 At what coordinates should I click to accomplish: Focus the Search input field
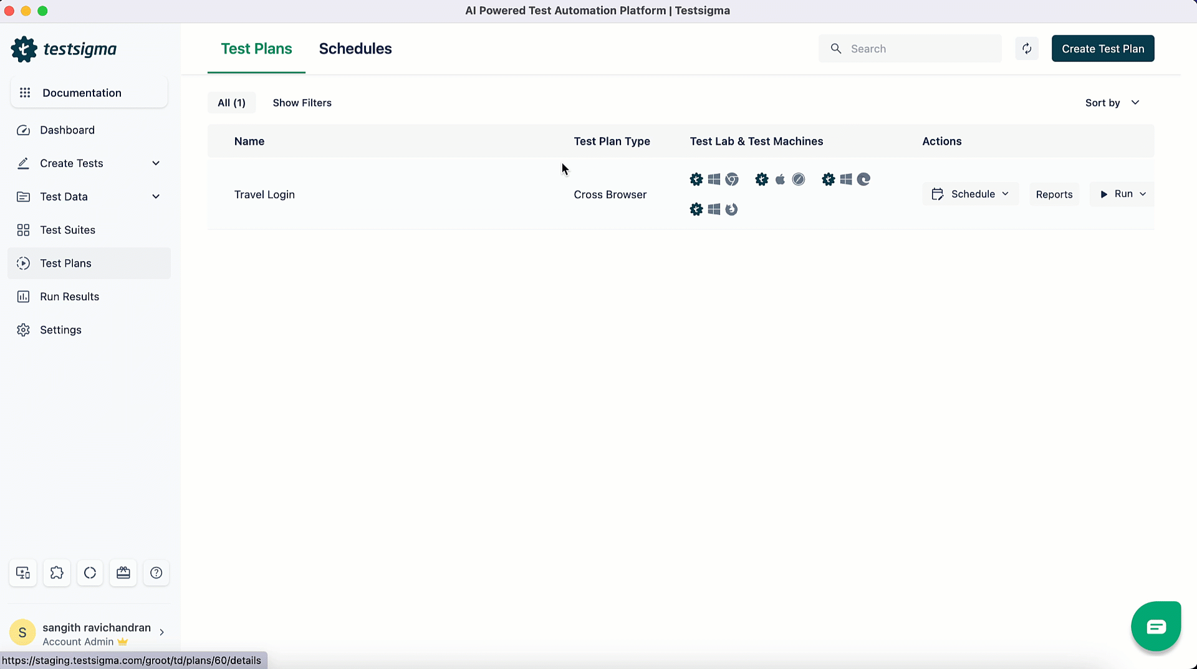coord(910,49)
